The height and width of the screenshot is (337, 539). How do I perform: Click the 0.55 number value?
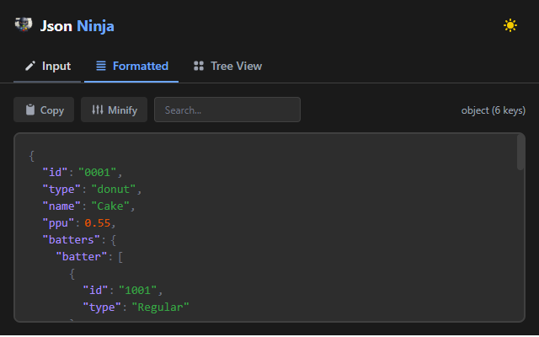point(98,222)
